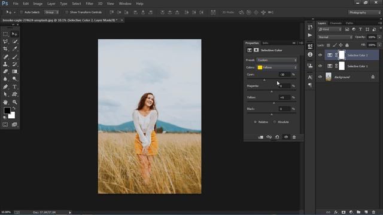Create a new group folder
This screenshot has height=215, width=383.
358,213
